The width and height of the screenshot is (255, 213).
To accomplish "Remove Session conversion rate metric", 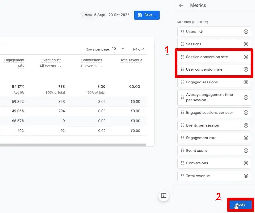I will 246,57.
